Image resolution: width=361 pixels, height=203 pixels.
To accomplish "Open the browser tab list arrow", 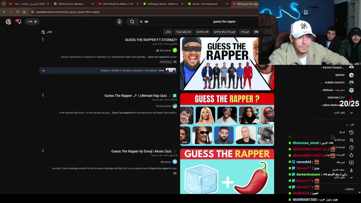I will click(4, 4).
